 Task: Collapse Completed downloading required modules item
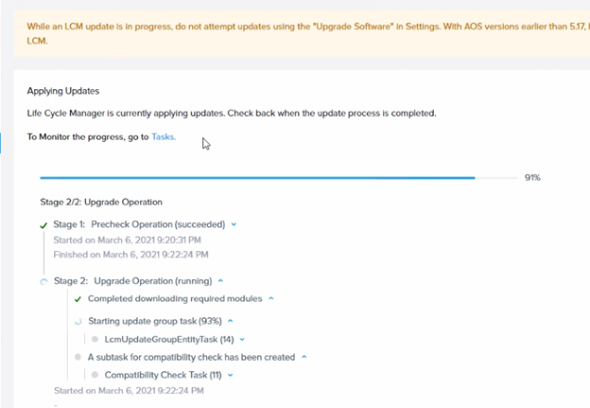pyautogui.click(x=271, y=298)
